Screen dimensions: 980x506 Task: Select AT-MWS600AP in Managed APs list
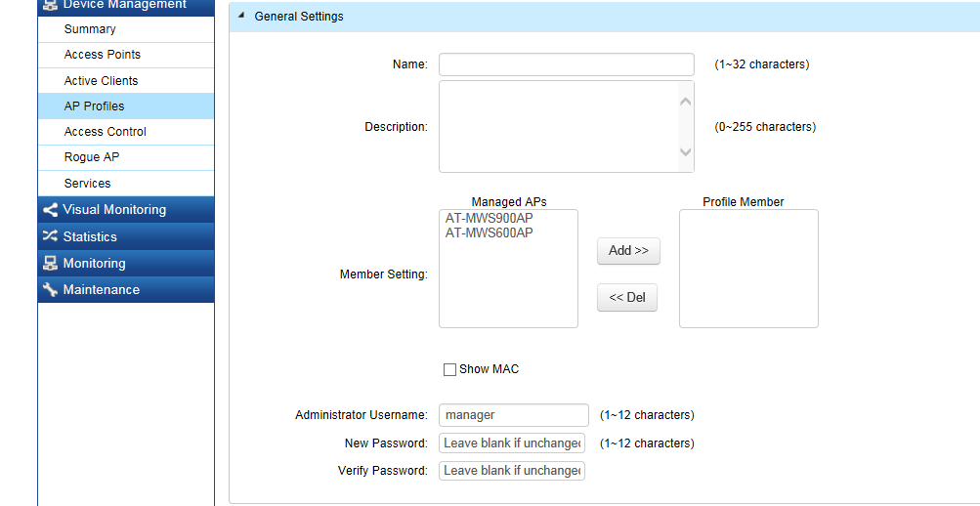(x=490, y=233)
